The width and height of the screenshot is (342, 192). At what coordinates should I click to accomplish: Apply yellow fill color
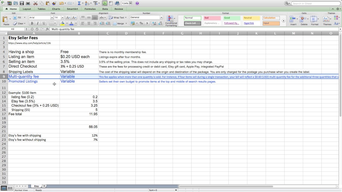point(62,23)
